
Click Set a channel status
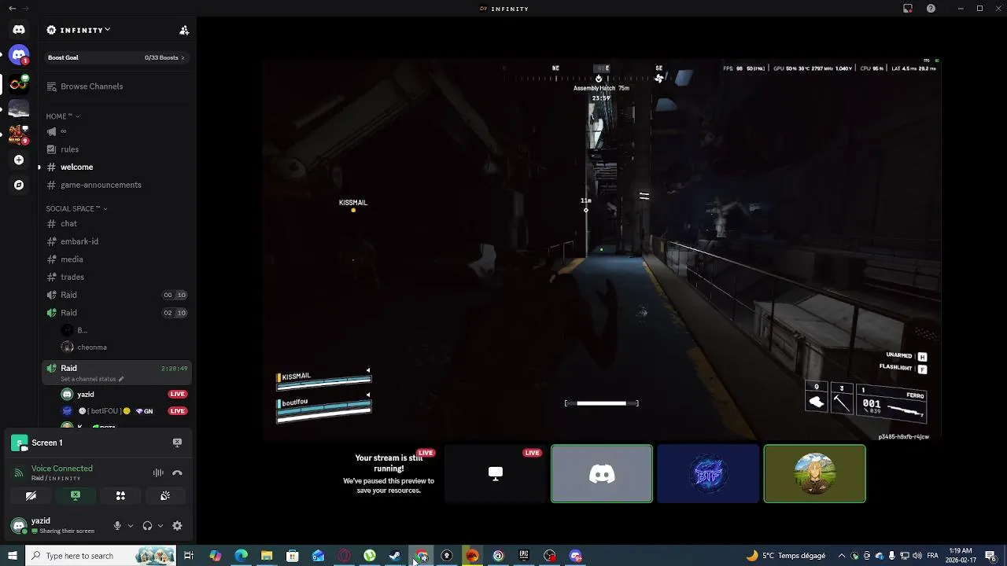88,379
